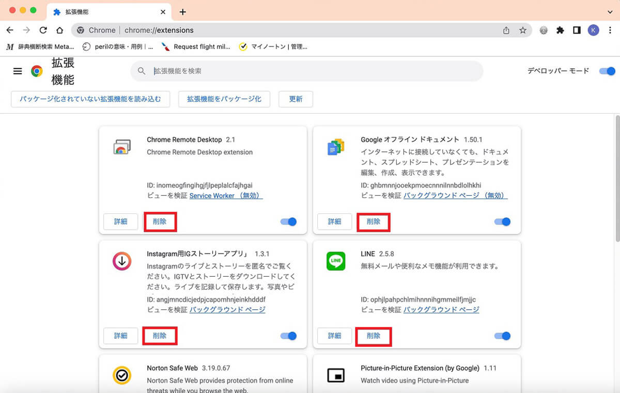Open the hamburger main menu on extensions page
620x393 pixels.
coord(18,71)
